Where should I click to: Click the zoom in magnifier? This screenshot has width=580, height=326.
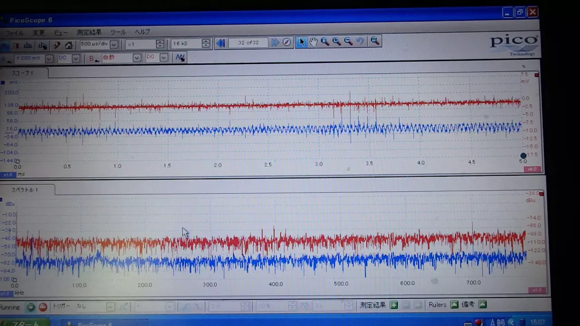(x=337, y=41)
